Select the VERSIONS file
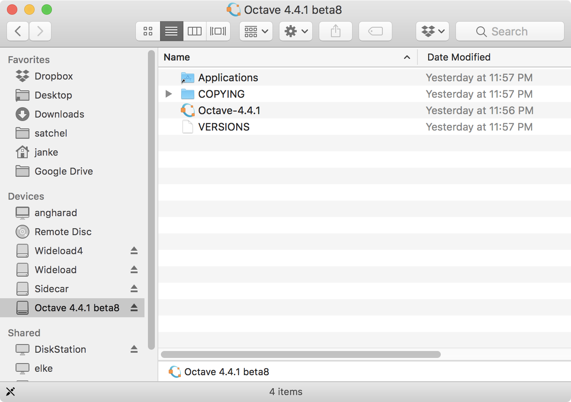 pos(224,127)
